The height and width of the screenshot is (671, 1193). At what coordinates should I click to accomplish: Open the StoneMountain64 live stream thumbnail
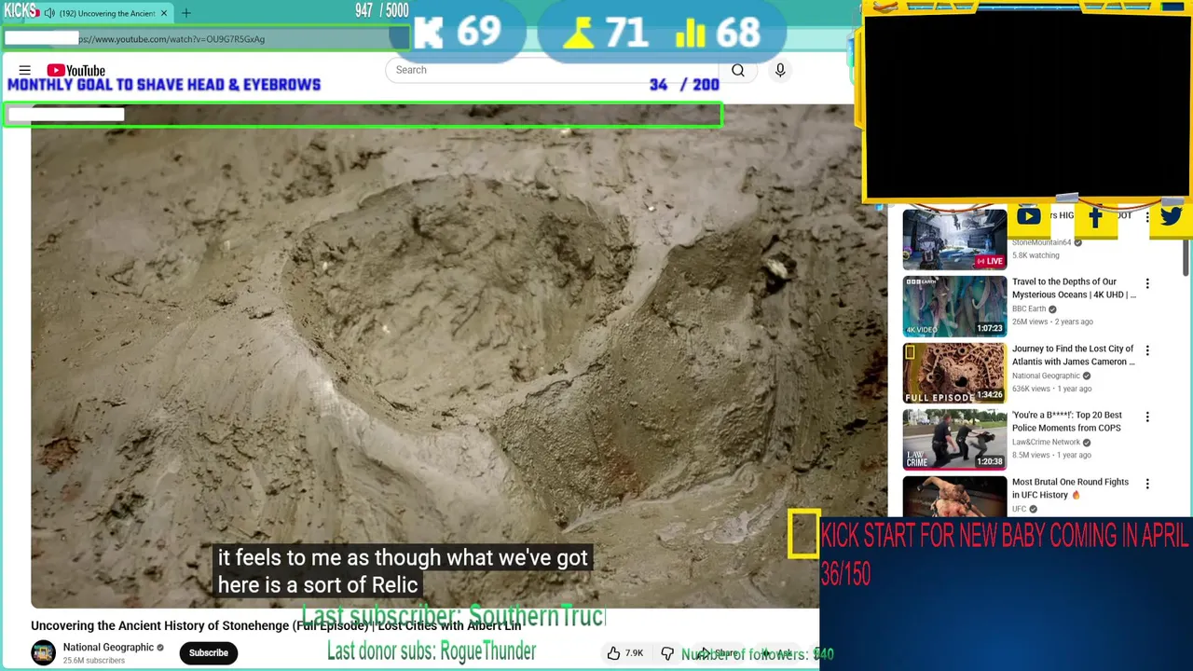coord(954,240)
